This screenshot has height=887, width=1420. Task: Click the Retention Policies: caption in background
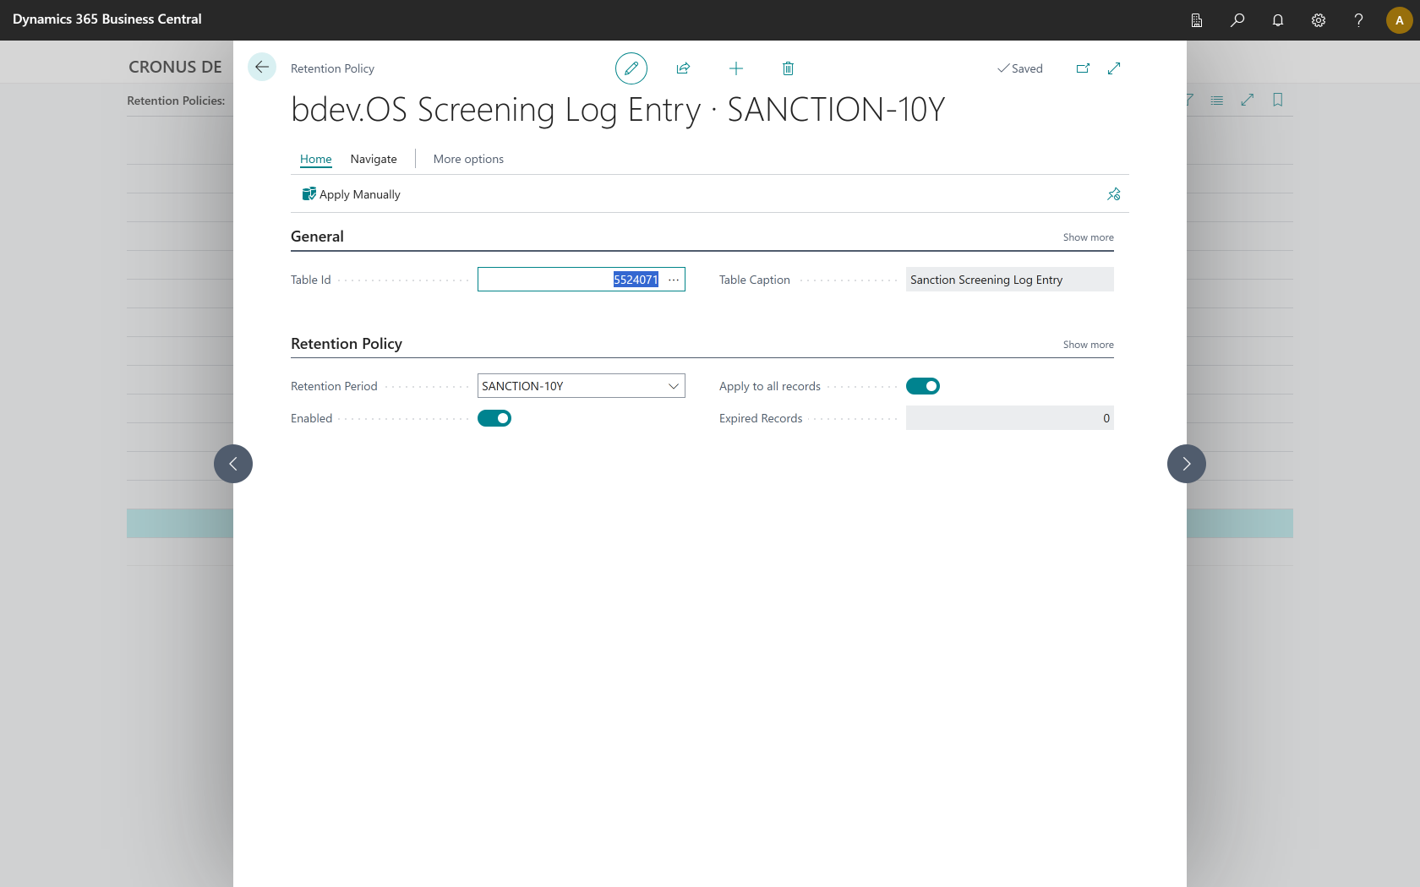pos(176,101)
